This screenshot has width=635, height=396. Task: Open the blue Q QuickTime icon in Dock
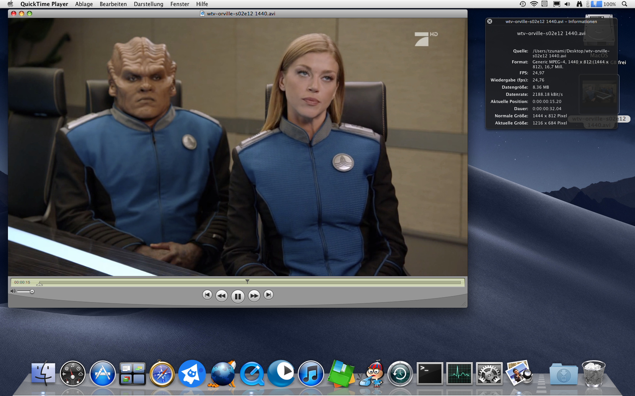pyautogui.click(x=252, y=374)
